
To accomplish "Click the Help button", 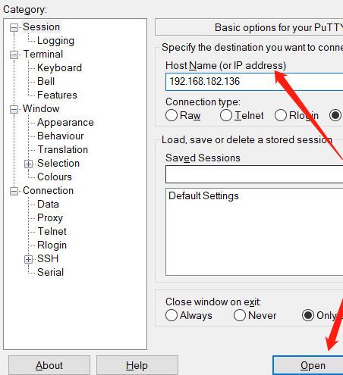I will pos(137,365).
